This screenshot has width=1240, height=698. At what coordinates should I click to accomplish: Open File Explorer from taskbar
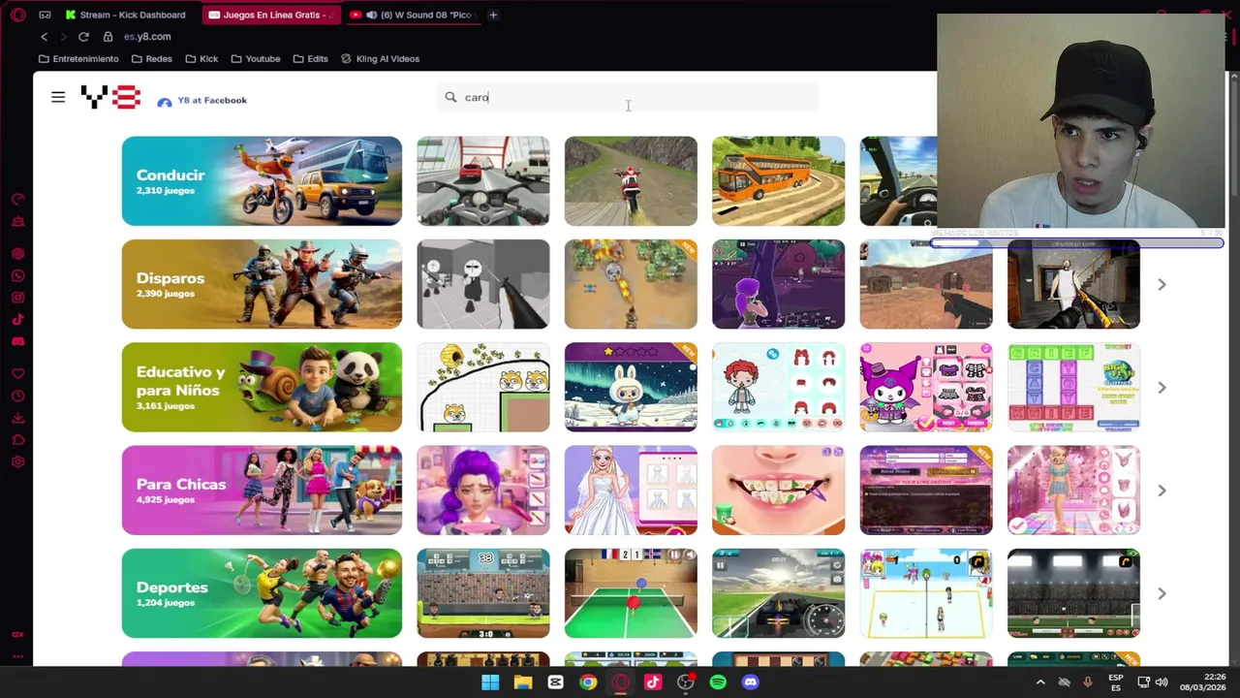coord(523,682)
